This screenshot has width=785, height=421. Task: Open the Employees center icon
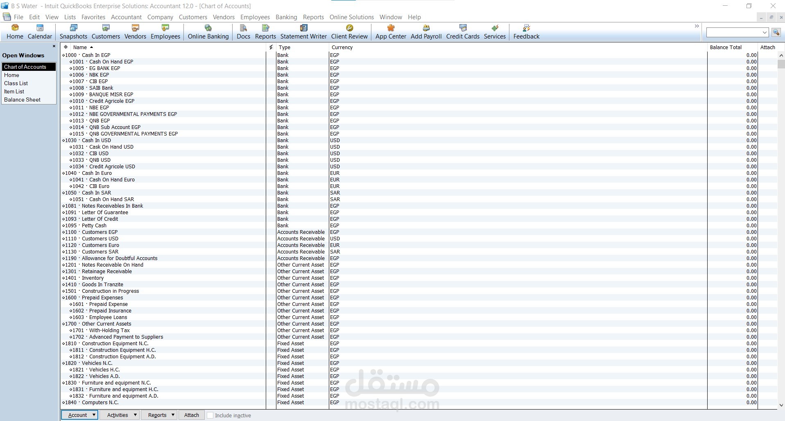tap(165, 32)
